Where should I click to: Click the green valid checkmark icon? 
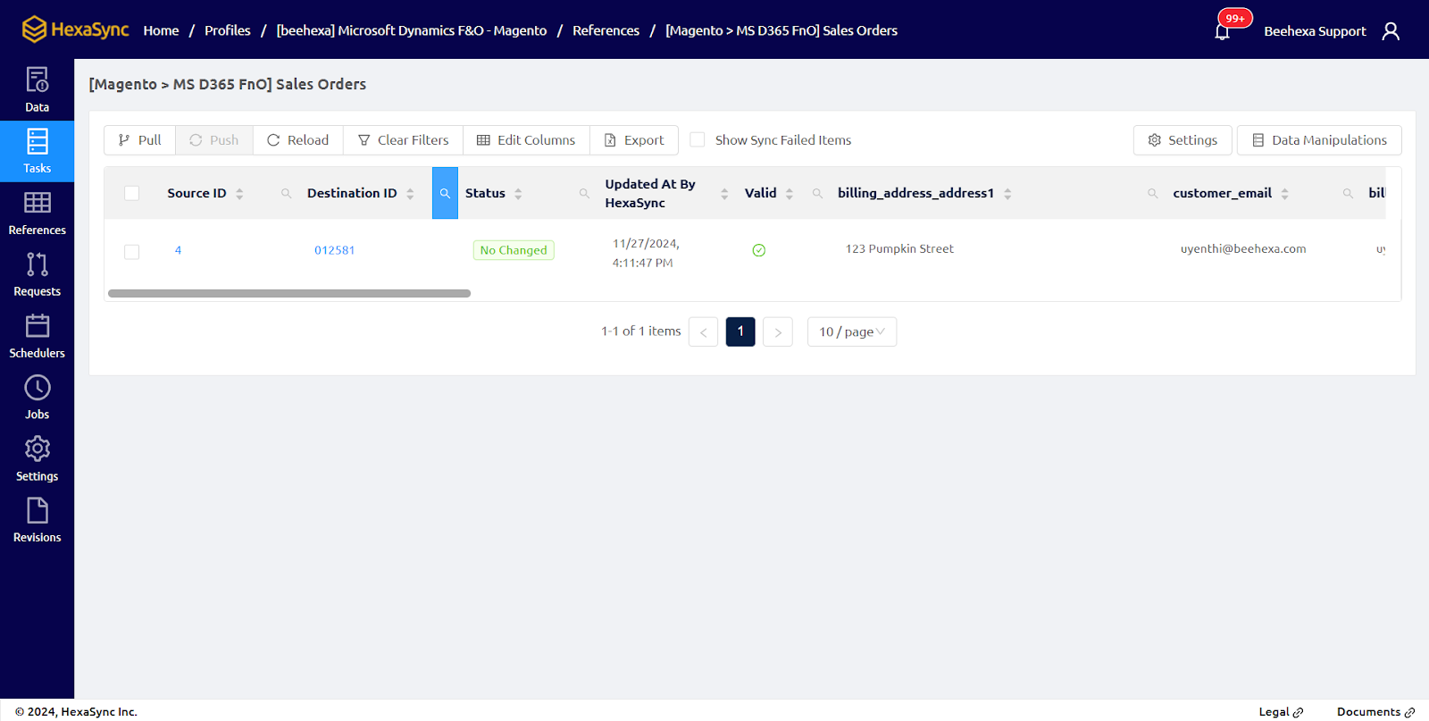pos(758,250)
